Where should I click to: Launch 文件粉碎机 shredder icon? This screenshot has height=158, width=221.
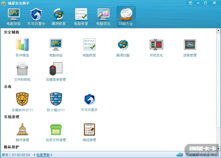(22, 69)
